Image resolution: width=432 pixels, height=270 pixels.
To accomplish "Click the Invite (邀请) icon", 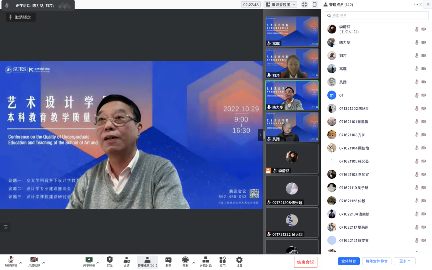I will (126, 261).
